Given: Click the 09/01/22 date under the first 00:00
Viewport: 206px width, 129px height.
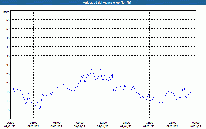Looking at the screenshot, I should click(10, 126).
